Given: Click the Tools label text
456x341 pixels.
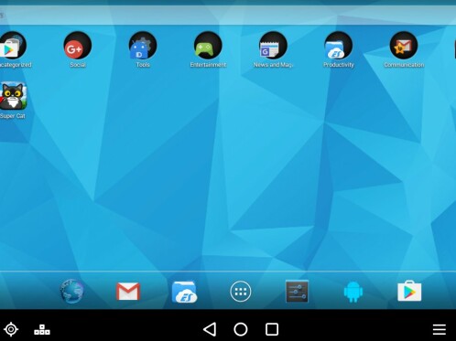Looking at the screenshot, I should [x=143, y=65].
